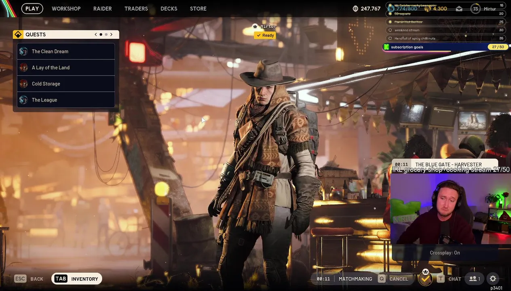The image size is (511, 291).
Task: Toggle the Crossplay: On setting
Action: pyautogui.click(x=445, y=253)
